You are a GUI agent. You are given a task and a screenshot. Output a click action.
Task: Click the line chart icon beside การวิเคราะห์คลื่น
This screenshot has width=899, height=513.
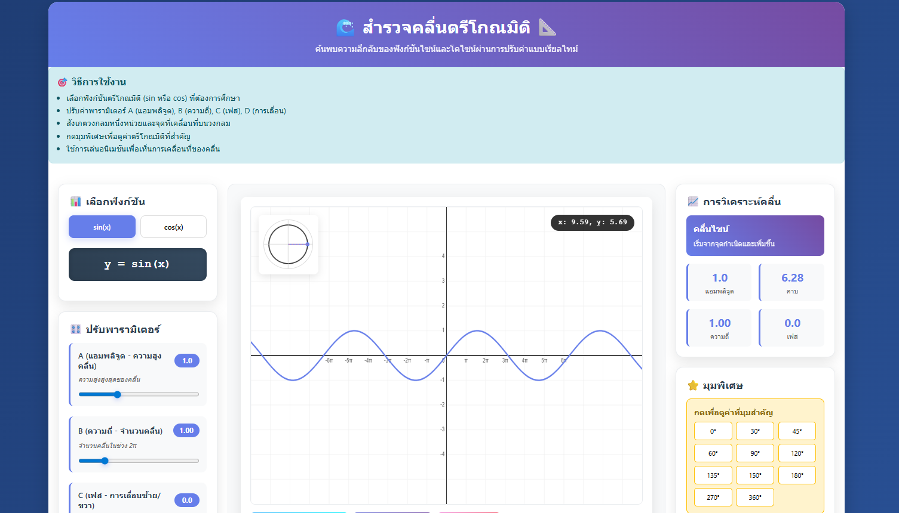tap(693, 202)
